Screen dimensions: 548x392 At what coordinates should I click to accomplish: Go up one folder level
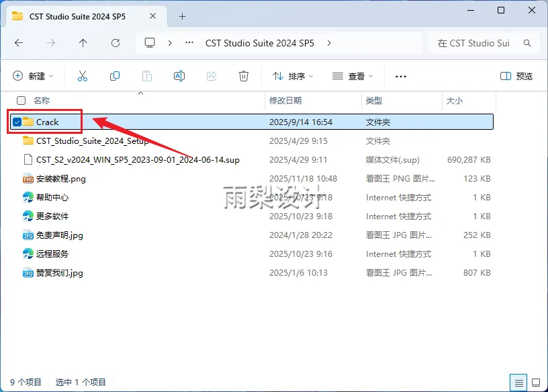[x=83, y=43]
